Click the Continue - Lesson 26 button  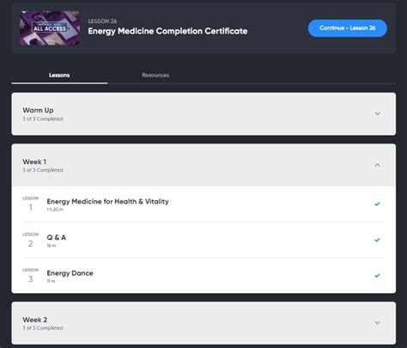348,28
